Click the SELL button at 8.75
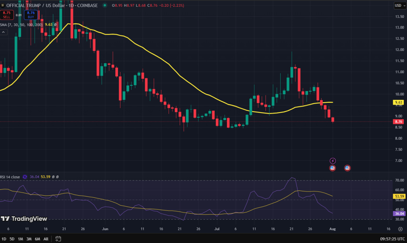The height and width of the screenshot is (243, 407). 7,15
